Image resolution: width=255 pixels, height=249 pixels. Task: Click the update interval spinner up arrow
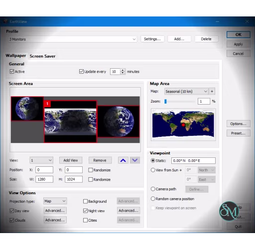click(123, 70)
